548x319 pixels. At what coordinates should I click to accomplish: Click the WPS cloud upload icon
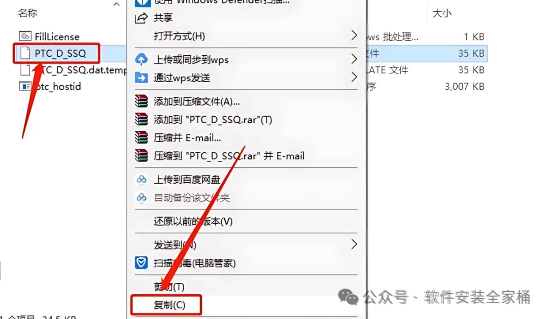[141, 59]
